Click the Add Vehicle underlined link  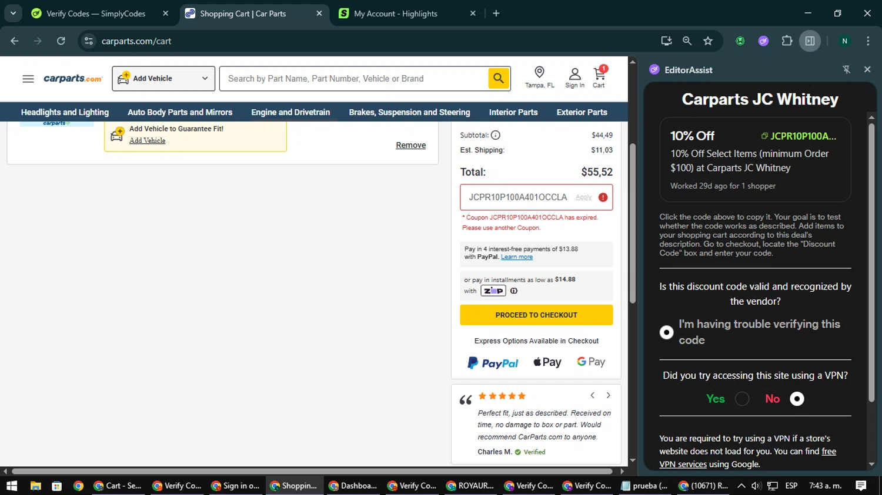coord(147,140)
